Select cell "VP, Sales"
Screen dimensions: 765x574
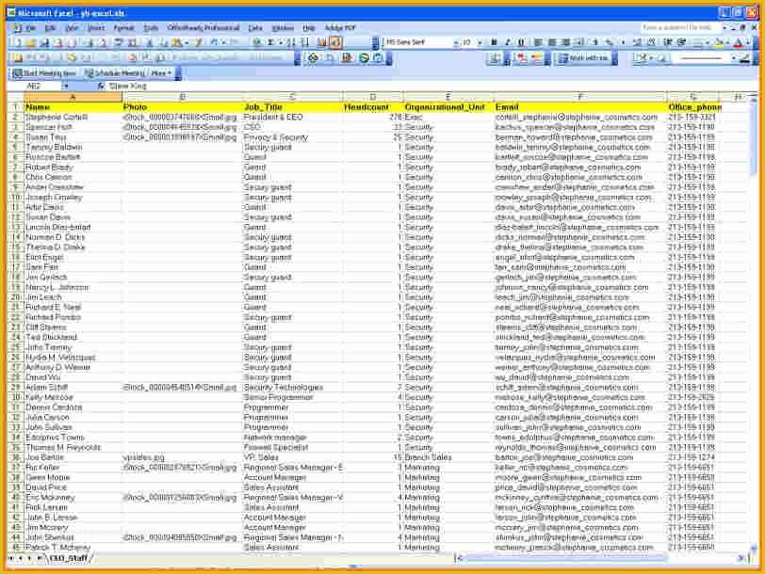click(292, 457)
